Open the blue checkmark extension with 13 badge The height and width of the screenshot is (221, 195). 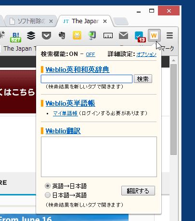[x=140, y=37]
